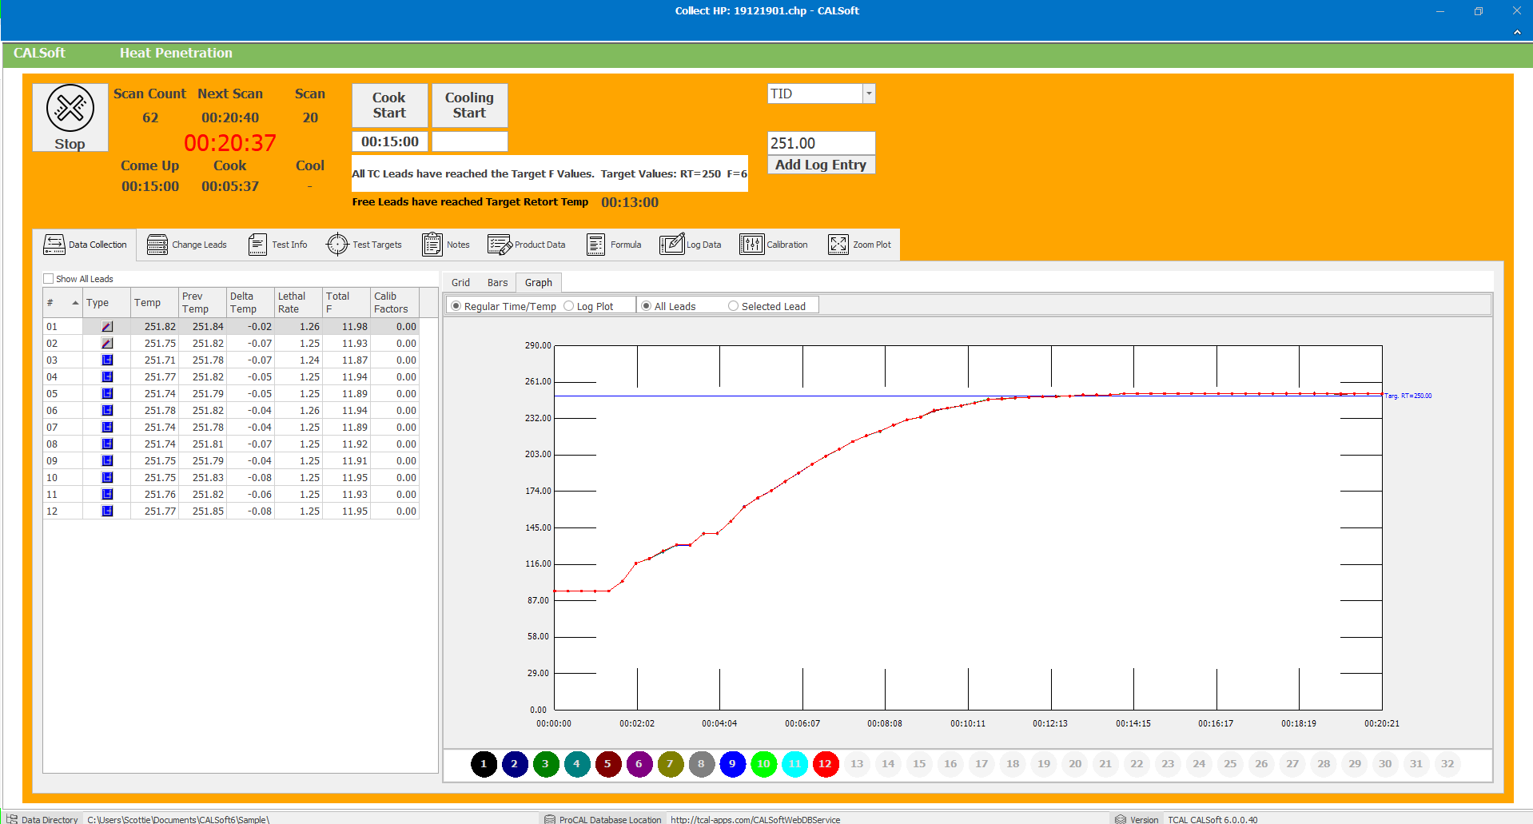This screenshot has width=1533, height=824.
Task: Activate the Zoom Plot tool
Action: tap(859, 245)
